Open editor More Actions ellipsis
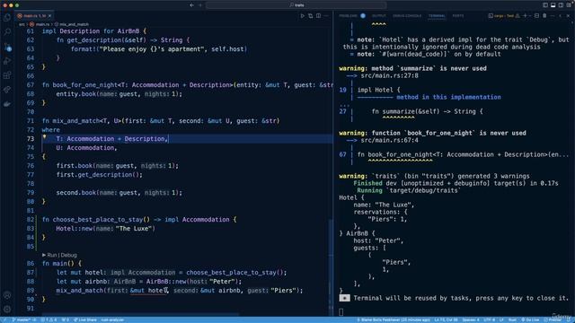 (x=326, y=16)
